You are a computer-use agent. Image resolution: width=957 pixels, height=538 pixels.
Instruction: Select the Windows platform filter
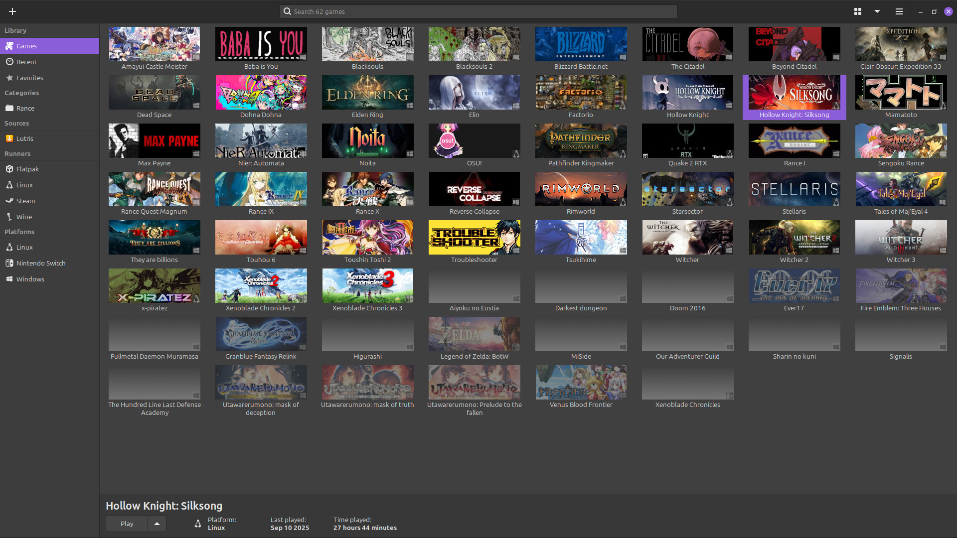click(x=30, y=279)
